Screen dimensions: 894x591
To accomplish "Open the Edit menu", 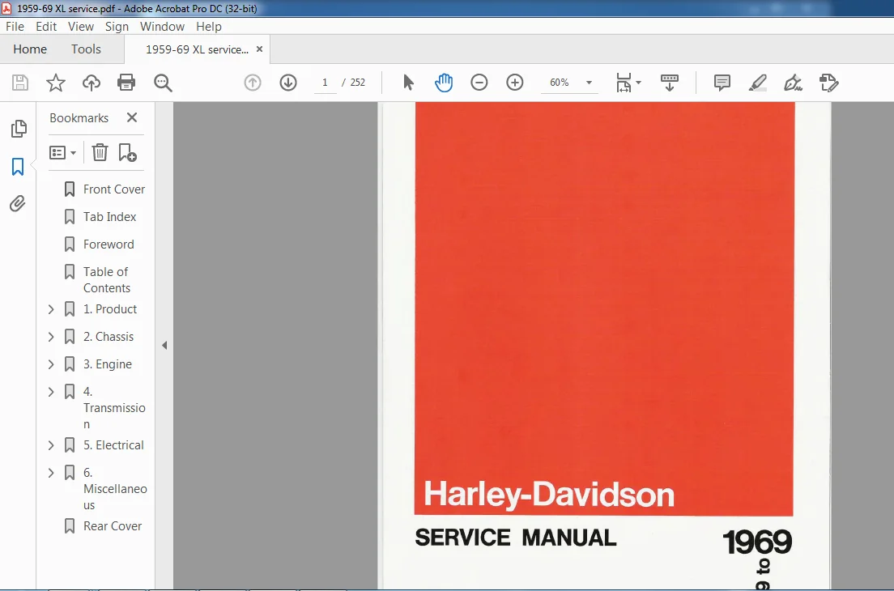I will click(x=46, y=27).
